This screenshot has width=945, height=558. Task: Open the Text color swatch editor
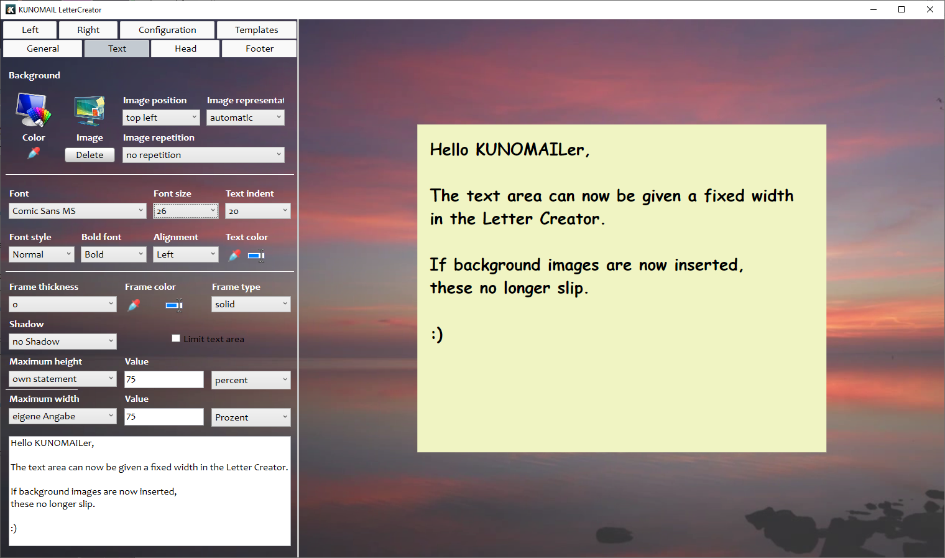[x=256, y=255]
